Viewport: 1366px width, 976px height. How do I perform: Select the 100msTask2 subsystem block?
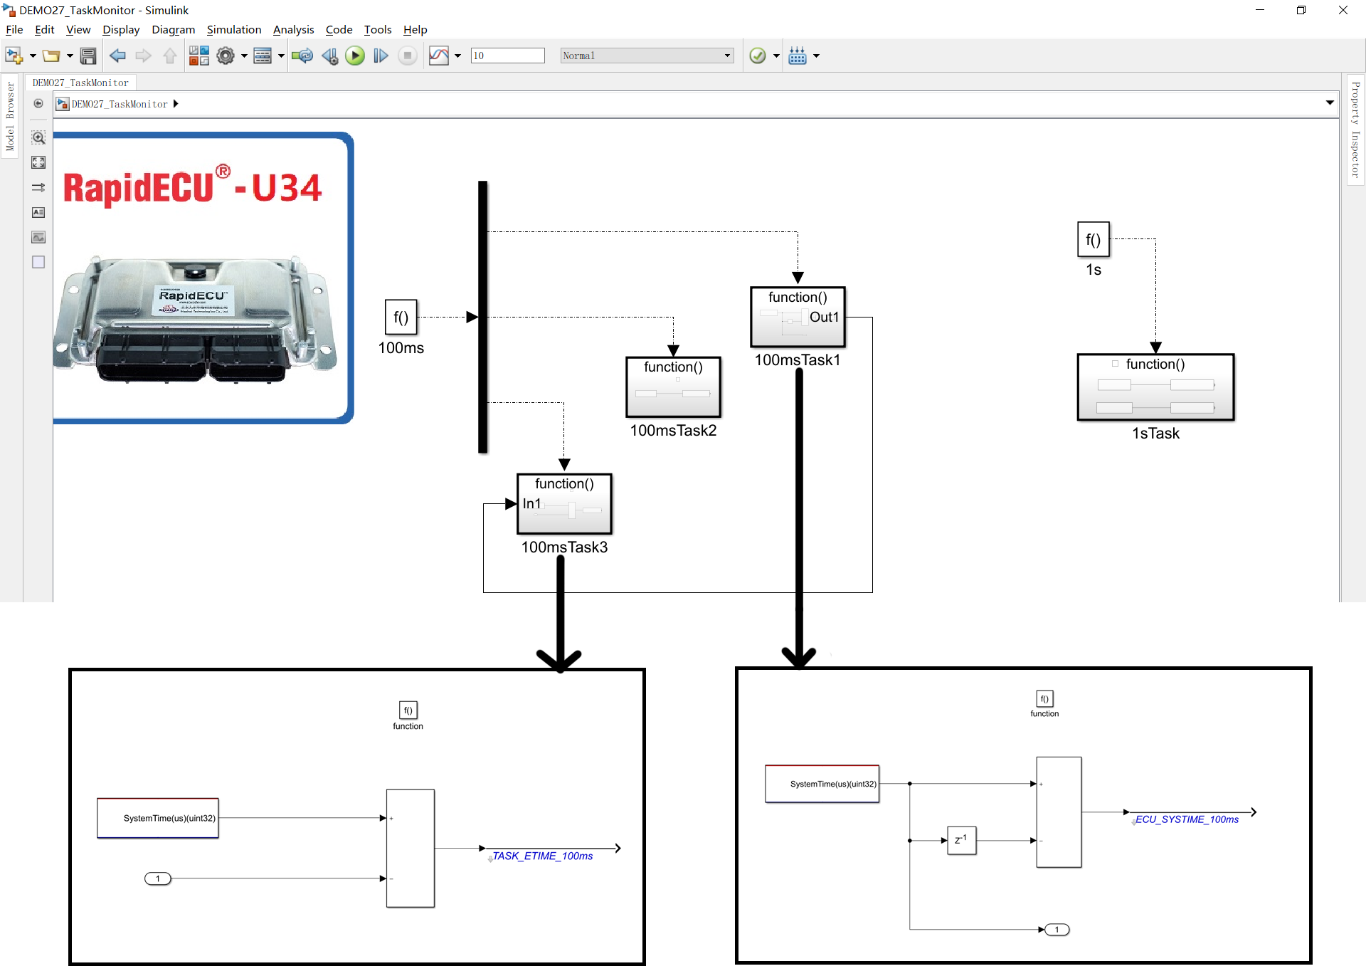[x=673, y=387]
